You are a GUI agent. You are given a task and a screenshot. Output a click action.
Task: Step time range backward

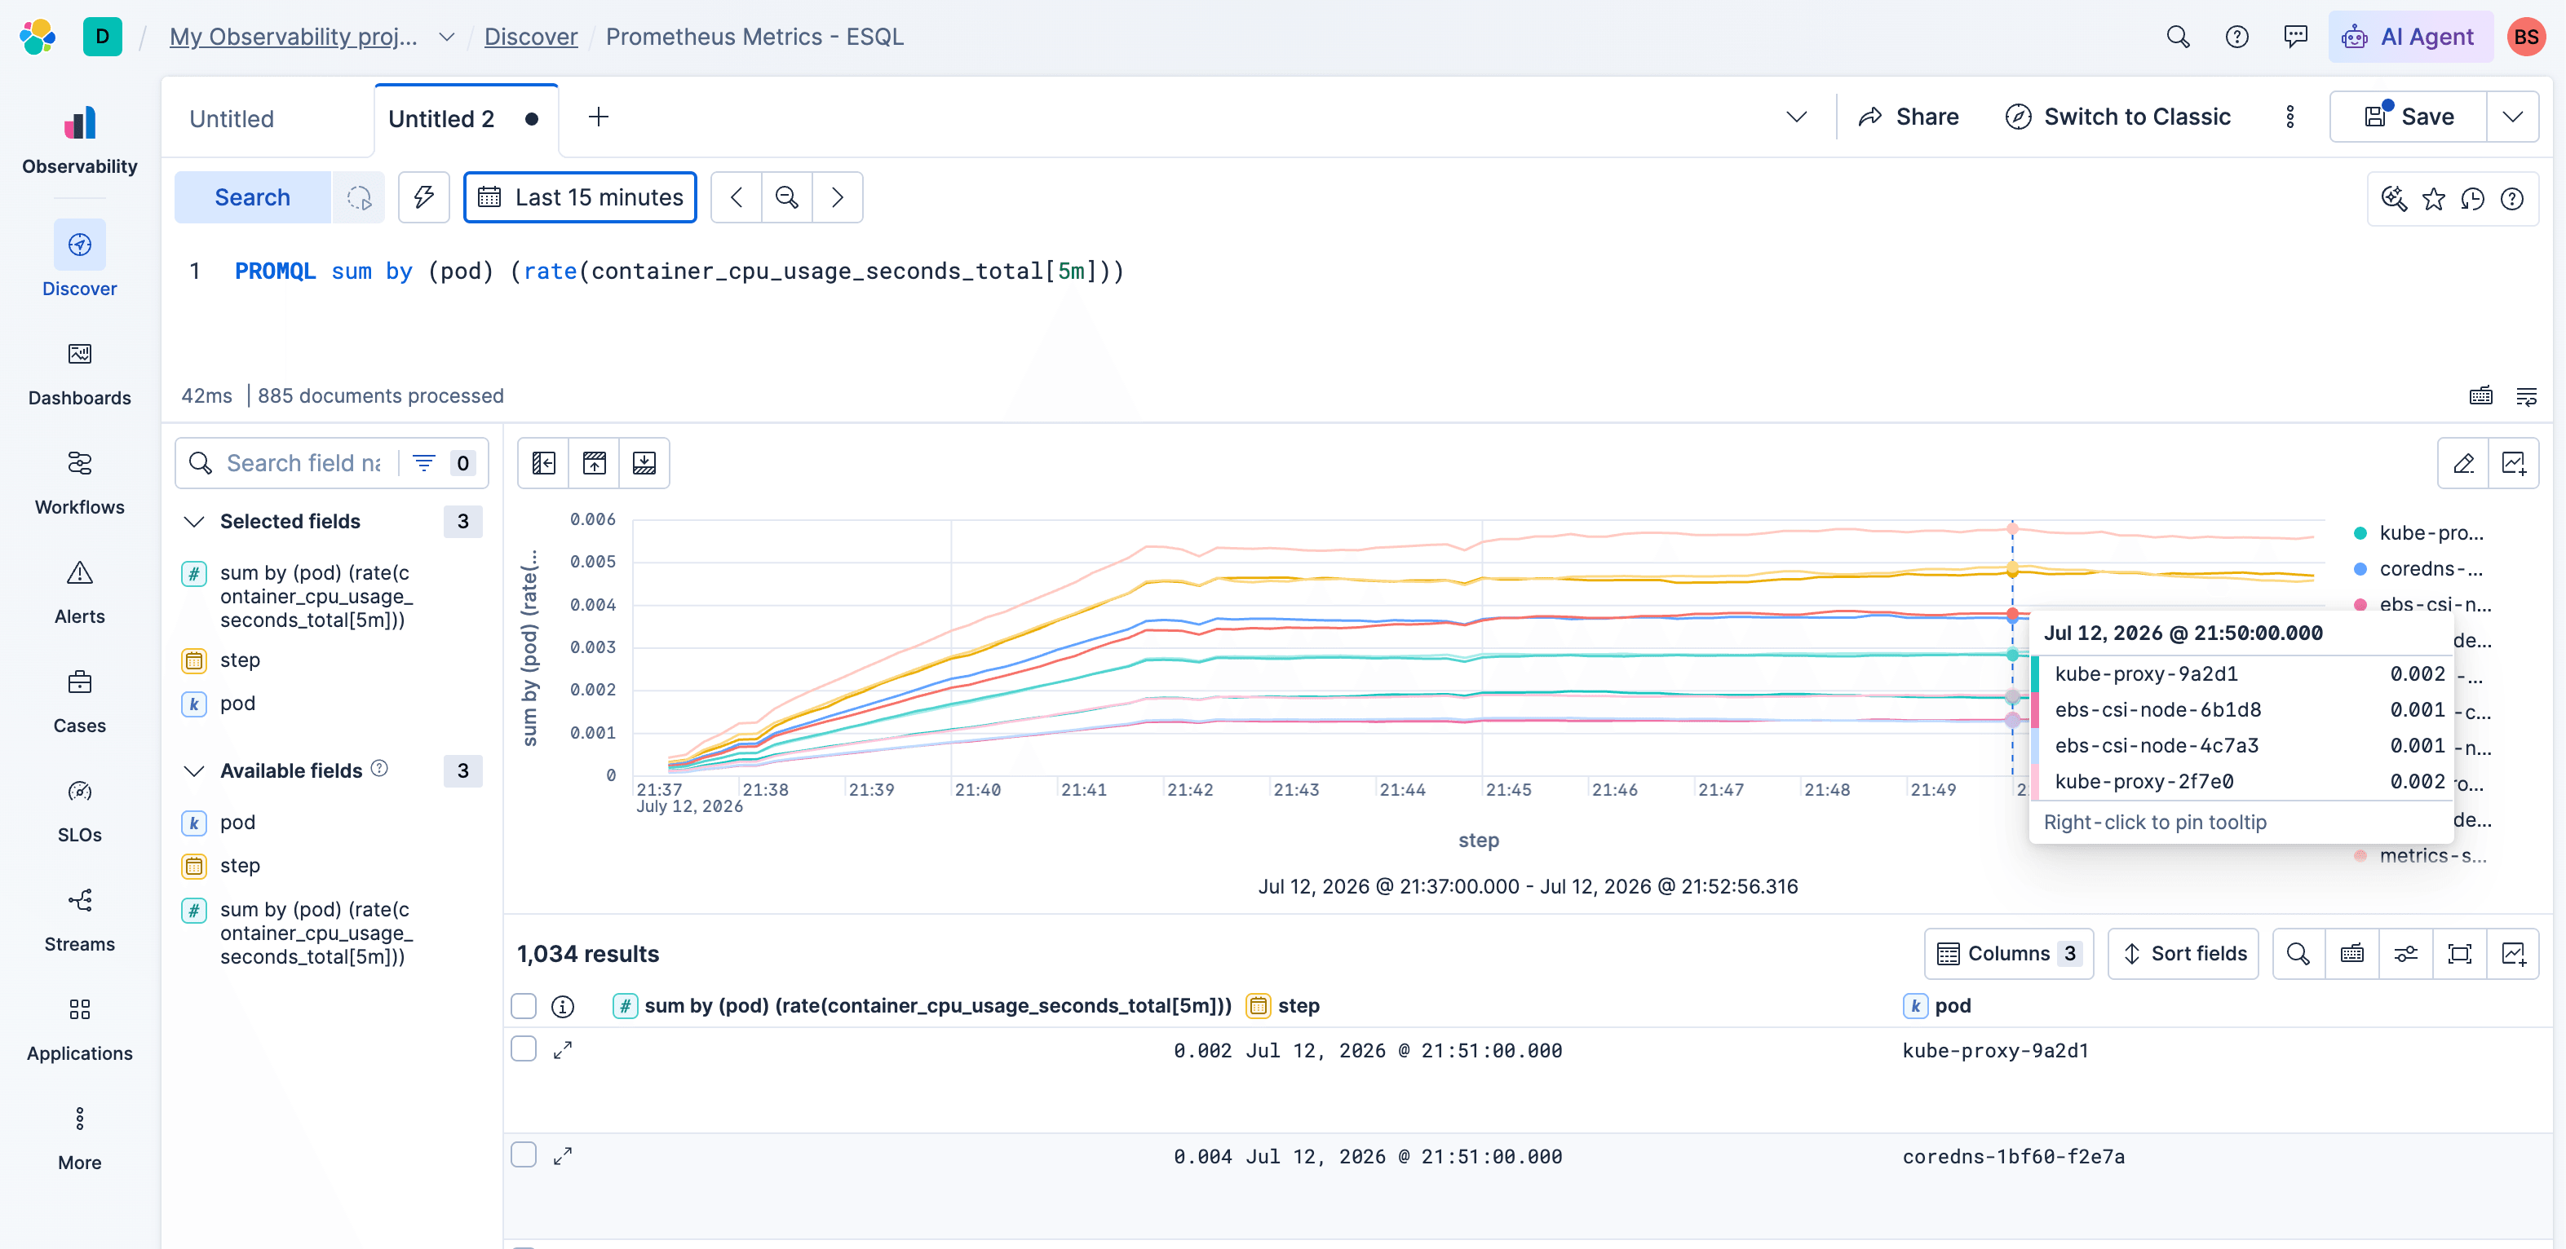pyautogui.click(x=737, y=197)
